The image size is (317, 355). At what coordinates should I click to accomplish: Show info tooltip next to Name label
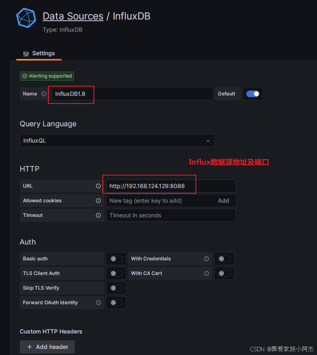tap(44, 94)
